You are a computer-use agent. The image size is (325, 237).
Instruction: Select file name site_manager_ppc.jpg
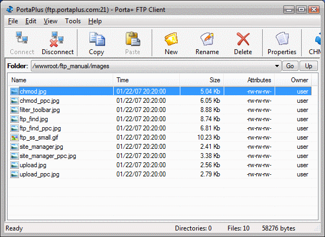point(48,156)
